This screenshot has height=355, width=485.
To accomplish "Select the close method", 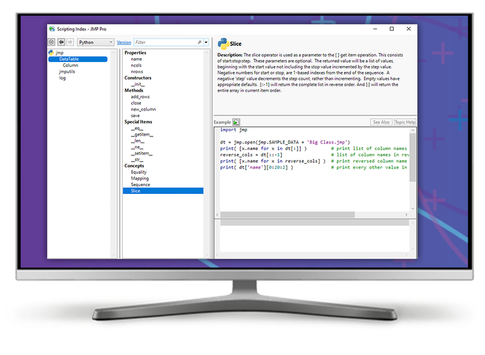I will 136,103.
